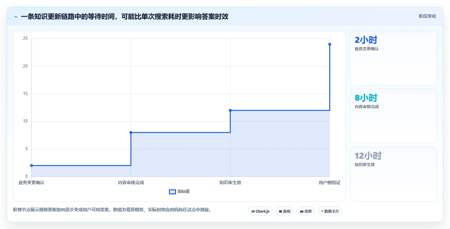Click the data point at 内容审核完成
450x229 pixels.
(x=131, y=133)
